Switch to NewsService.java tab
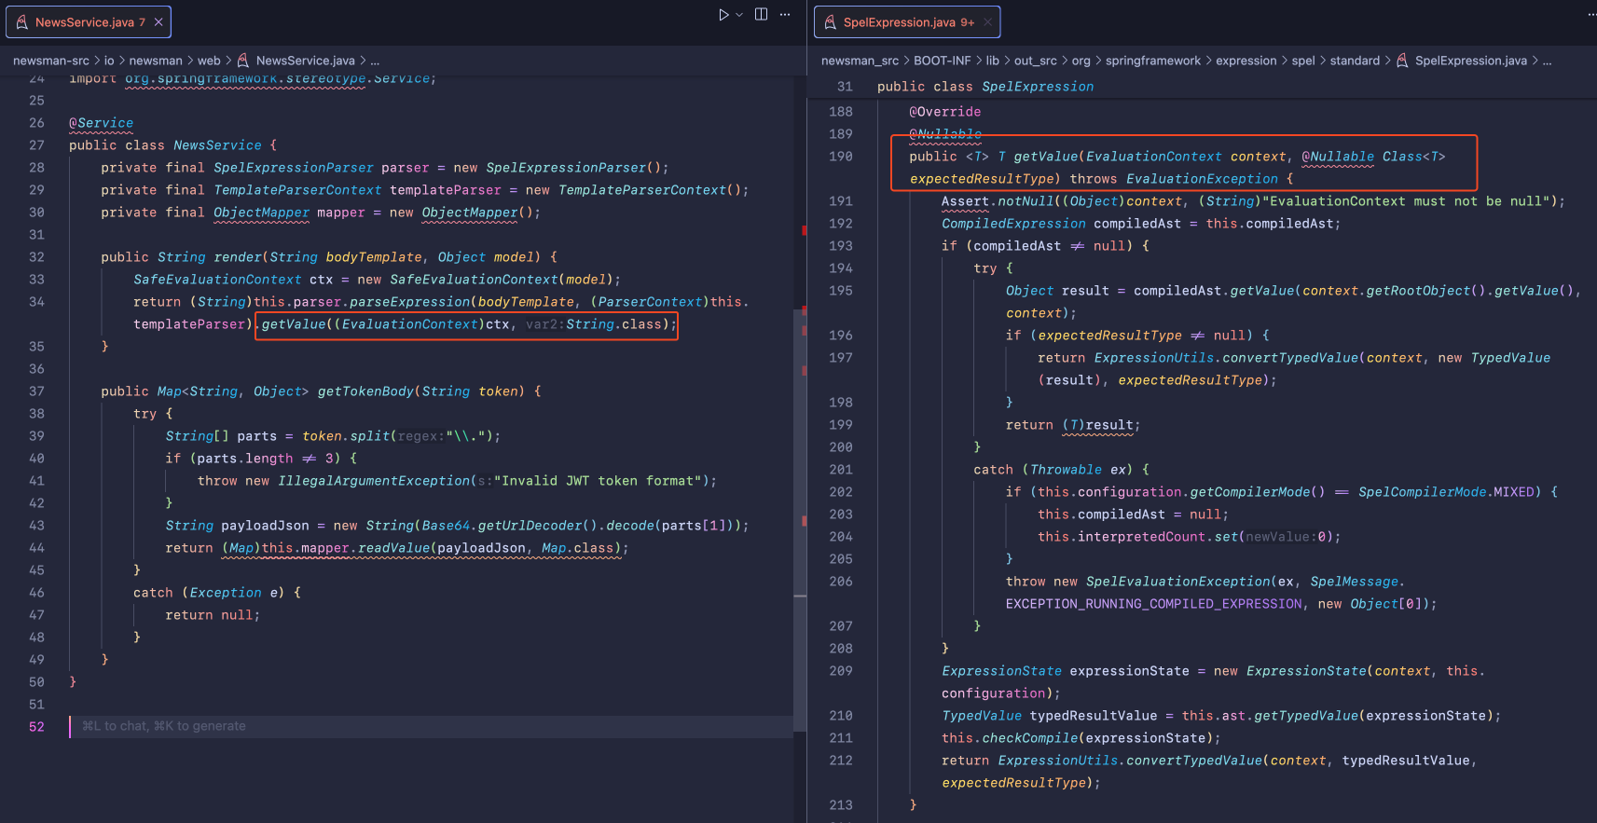 (84, 22)
